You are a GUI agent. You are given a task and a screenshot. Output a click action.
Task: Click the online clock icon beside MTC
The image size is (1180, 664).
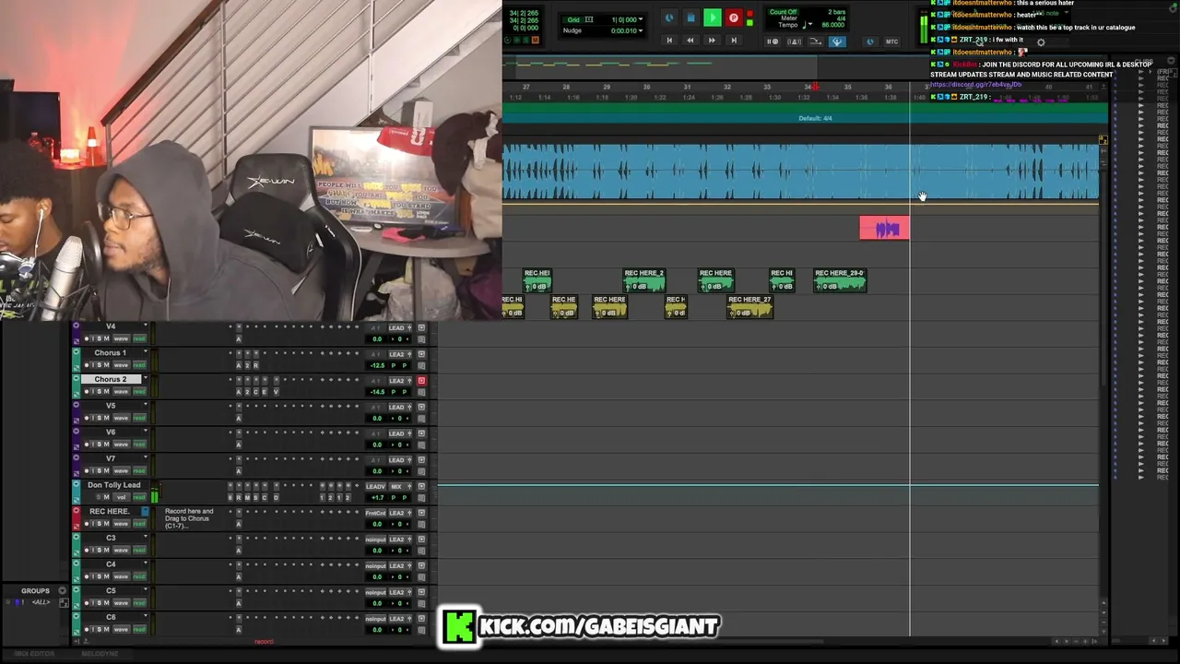[x=869, y=41]
